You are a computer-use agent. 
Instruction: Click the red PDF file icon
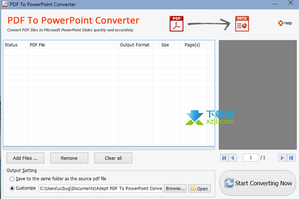tap(177, 24)
